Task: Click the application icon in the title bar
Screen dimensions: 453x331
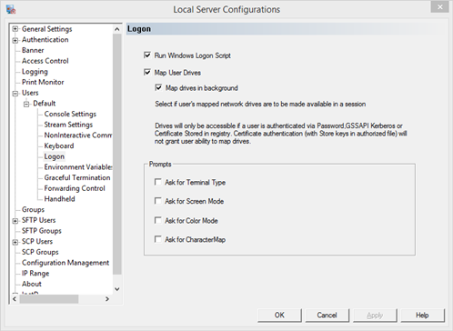Action: (11, 9)
